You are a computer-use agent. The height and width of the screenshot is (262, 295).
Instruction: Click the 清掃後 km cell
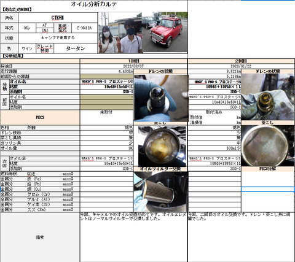point(214,123)
